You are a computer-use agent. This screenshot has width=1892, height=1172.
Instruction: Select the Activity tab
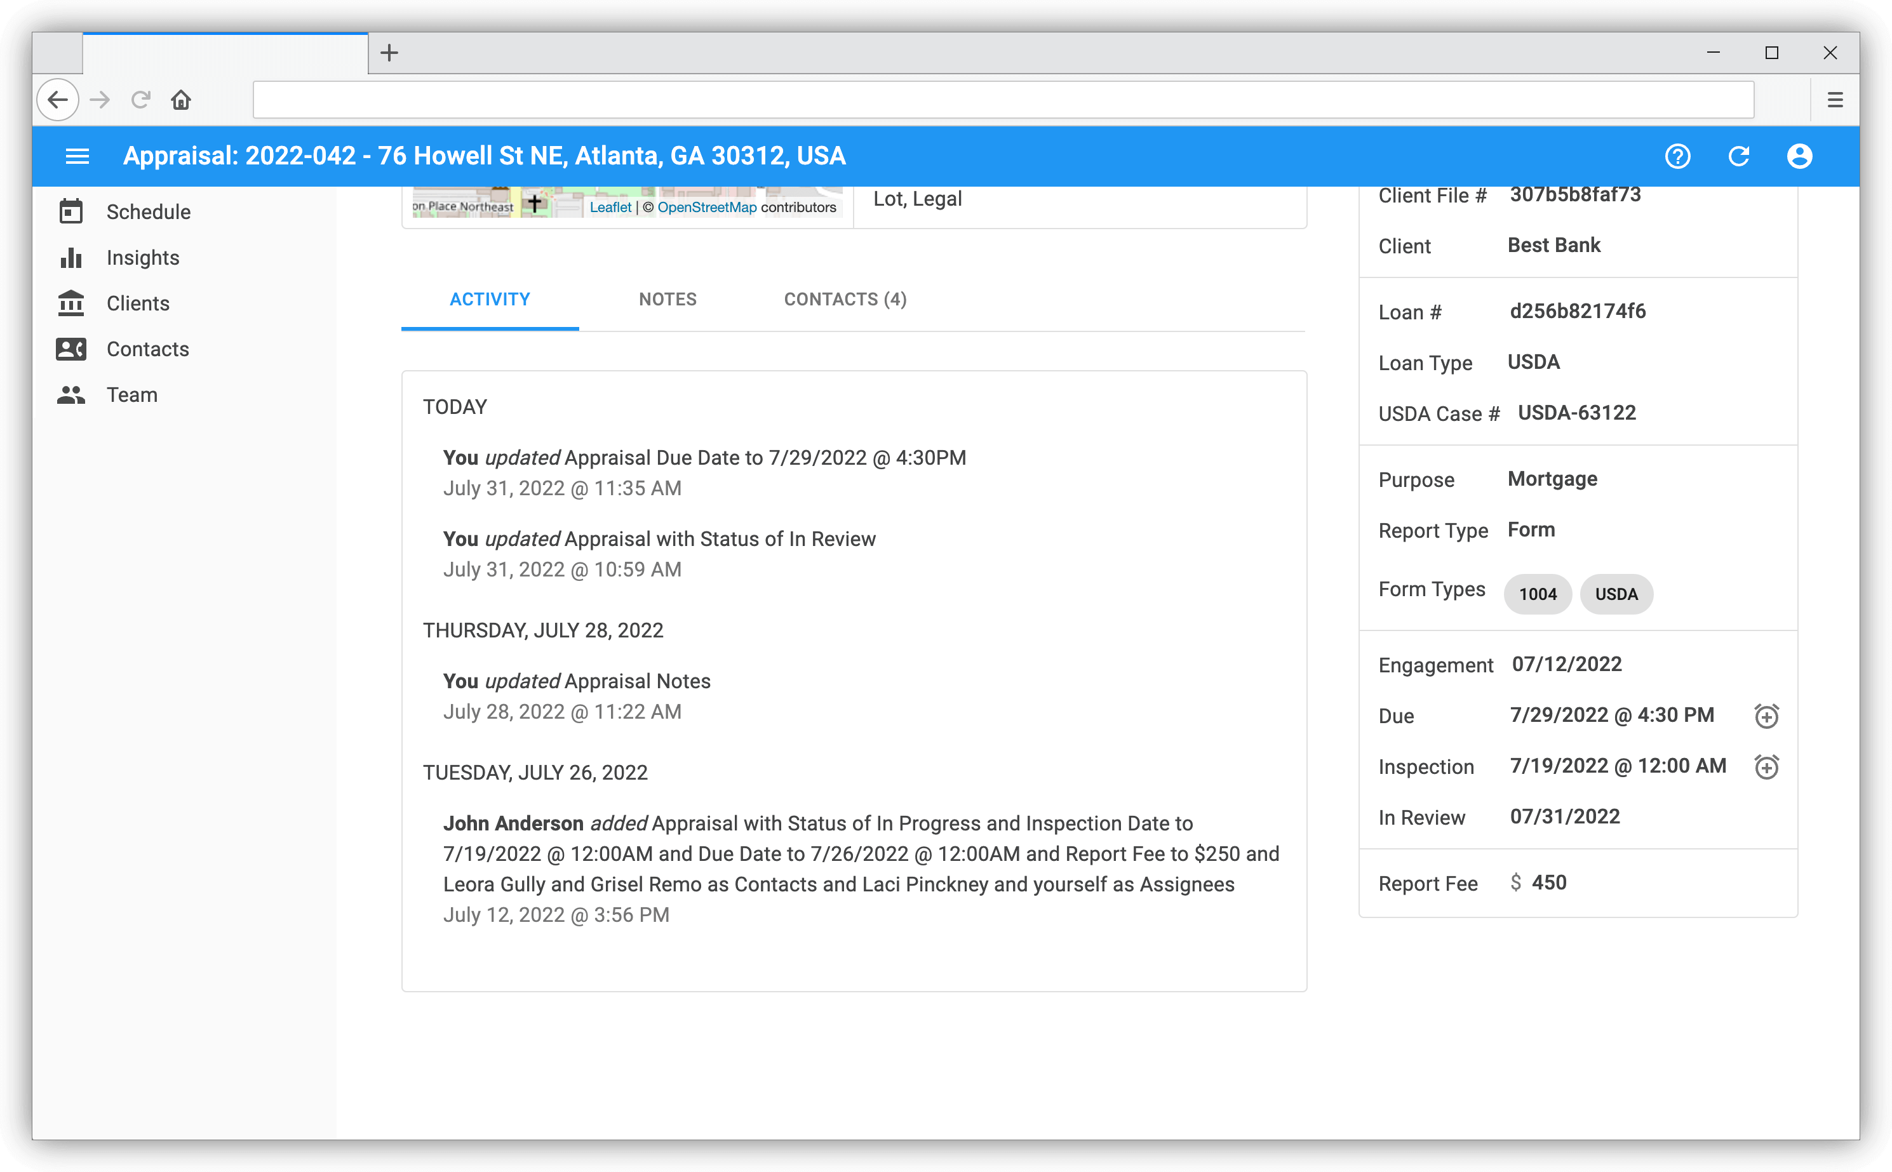(x=489, y=299)
